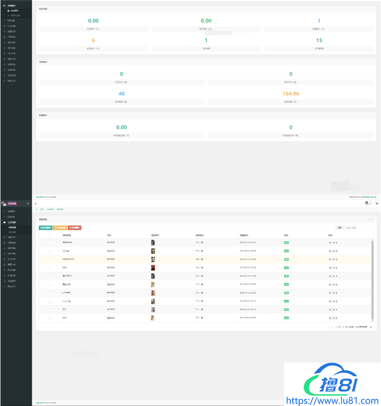Screen dimensions: 381x406
Task: Click the fullscreen icon in the table panel header
Action: 372,219
